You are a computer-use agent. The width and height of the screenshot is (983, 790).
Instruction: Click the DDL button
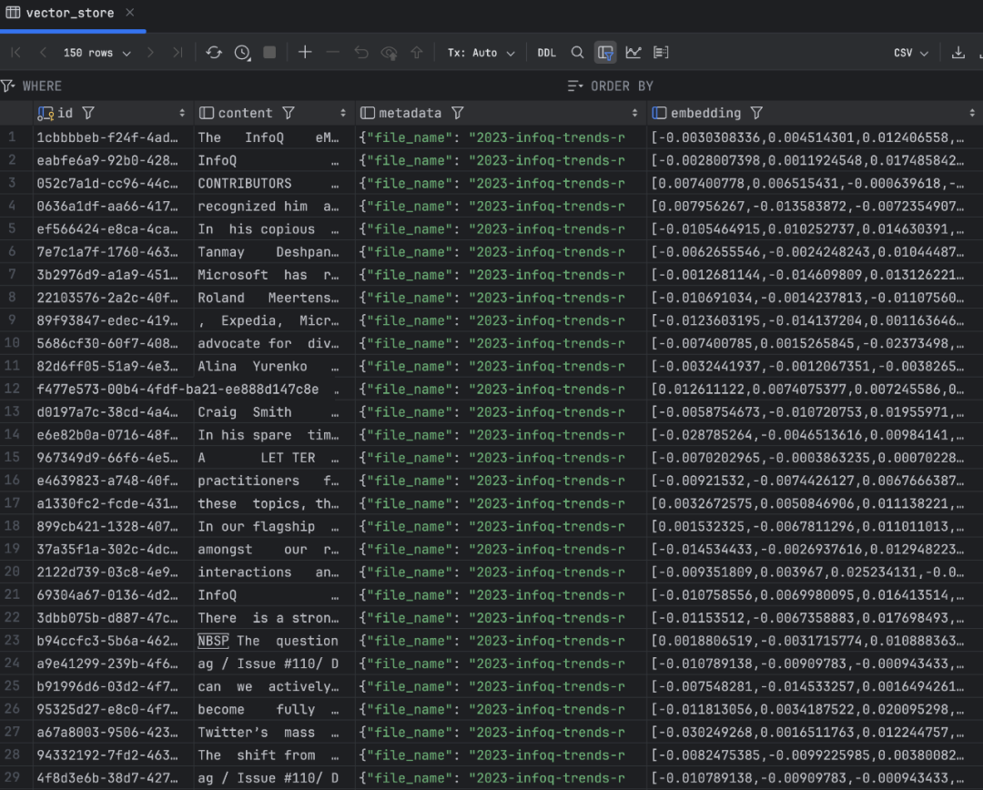(x=546, y=53)
